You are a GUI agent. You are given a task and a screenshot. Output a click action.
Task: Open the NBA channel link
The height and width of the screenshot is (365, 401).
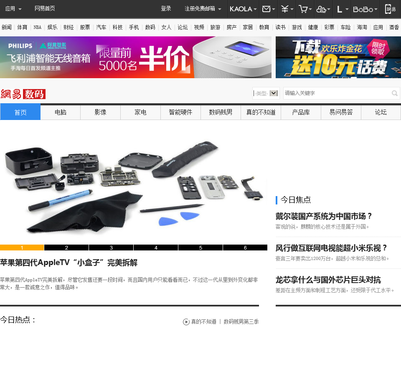(x=37, y=27)
